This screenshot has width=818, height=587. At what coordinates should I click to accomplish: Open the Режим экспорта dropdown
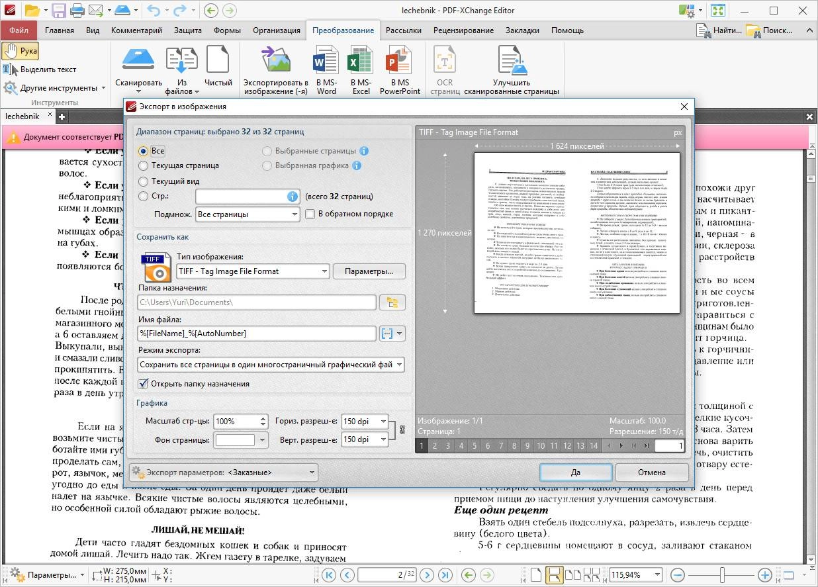[x=271, y=365]
